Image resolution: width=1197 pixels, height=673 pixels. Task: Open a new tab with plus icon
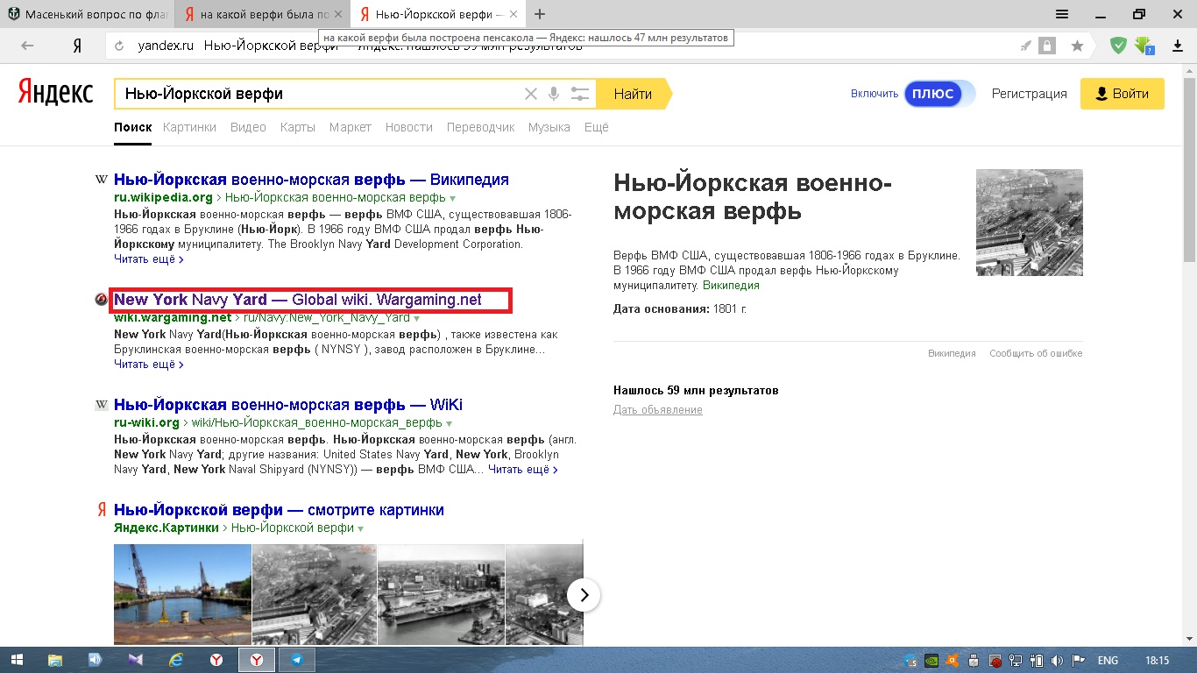pos(540,14)
